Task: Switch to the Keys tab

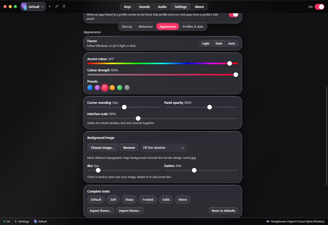Action: [127, 7]
